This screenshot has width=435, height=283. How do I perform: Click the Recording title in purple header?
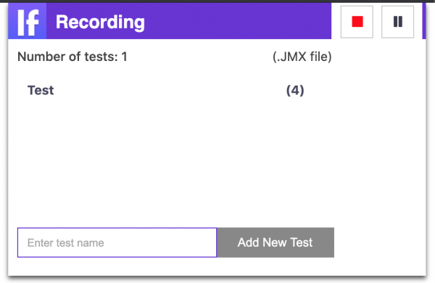[x=100, y=22]
